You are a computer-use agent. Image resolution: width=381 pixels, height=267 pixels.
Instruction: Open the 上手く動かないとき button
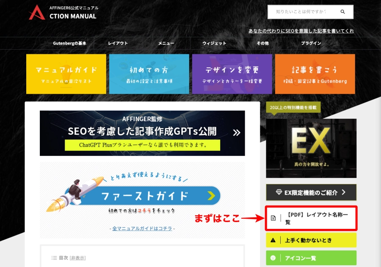[x=311, y=240]
